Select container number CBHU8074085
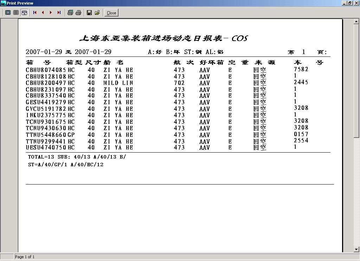360x261 pixels. coord(46,70)
